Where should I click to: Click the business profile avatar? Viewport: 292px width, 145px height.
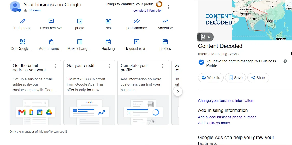point(15,6)
